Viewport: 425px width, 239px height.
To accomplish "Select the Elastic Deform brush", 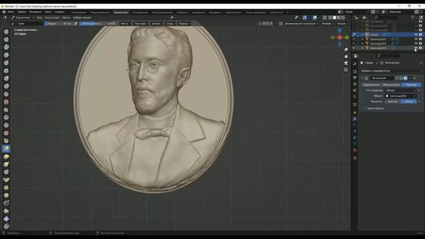I will click(x=6, y=157).
